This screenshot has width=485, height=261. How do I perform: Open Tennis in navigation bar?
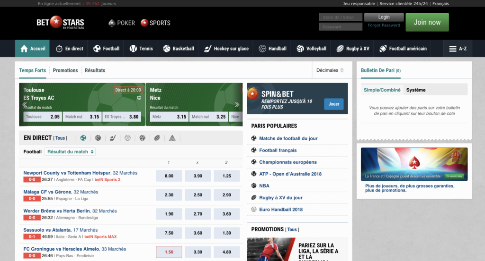pos(141,49)
